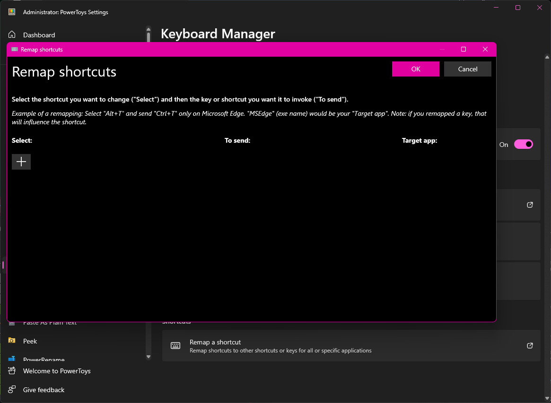Image resolution: width=551 pixels, height=403 pixels.
Task: Turn off the Keyboard Manager enable switch
Action: click(523, 145)
